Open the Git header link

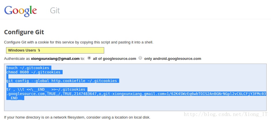coord(55,11)
